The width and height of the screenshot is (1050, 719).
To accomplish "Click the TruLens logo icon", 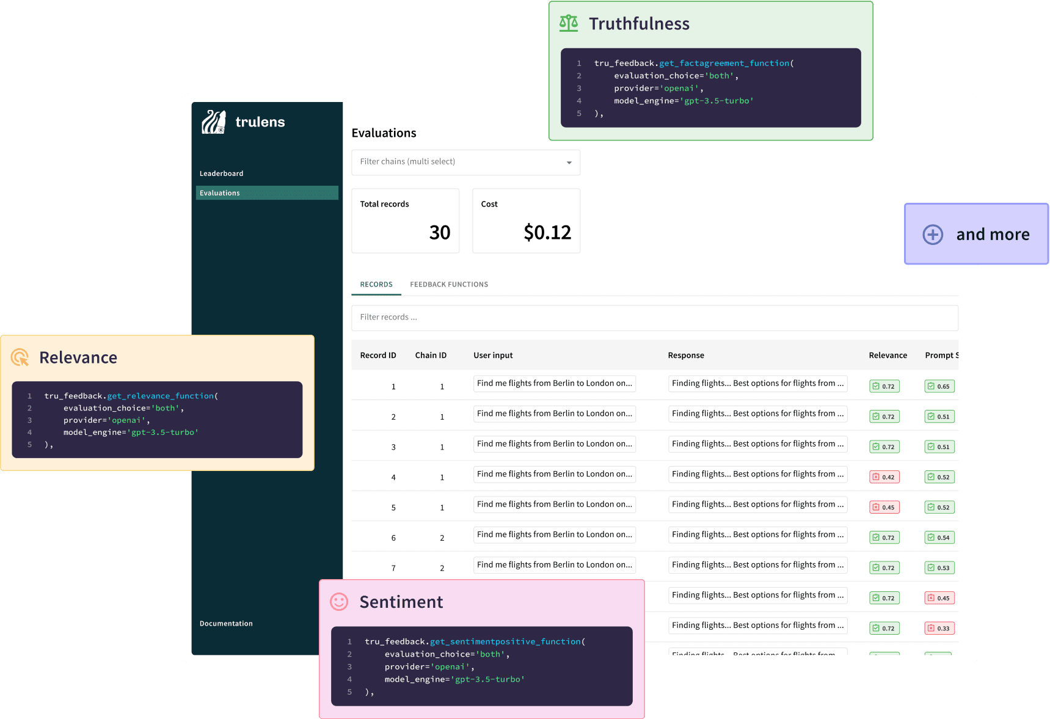I will pyautogui.click(x=214, y=122).
